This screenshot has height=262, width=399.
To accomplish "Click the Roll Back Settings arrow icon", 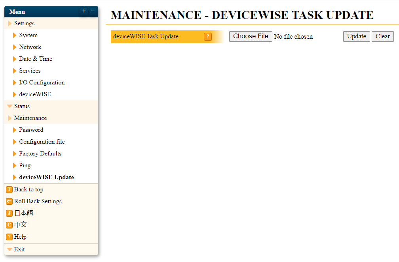I will coord(9,201).
